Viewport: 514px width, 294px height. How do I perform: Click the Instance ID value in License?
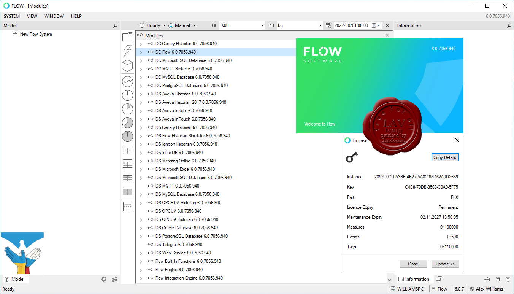(x=416, y=177)
